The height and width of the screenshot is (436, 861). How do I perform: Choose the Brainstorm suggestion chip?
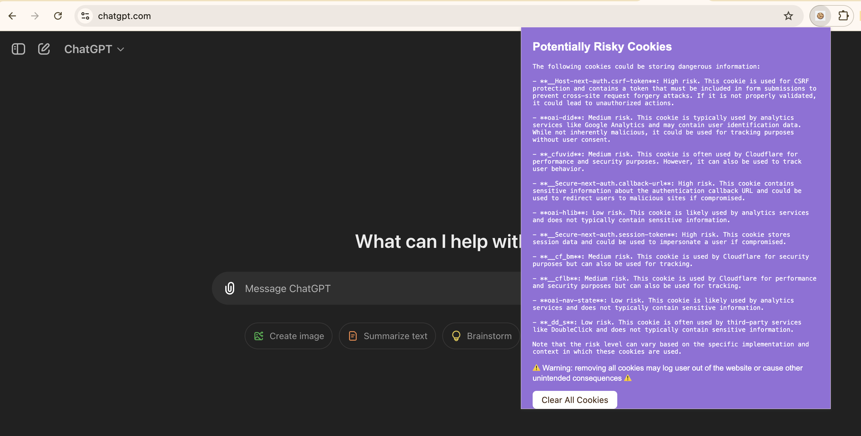[x=481, y=336]
